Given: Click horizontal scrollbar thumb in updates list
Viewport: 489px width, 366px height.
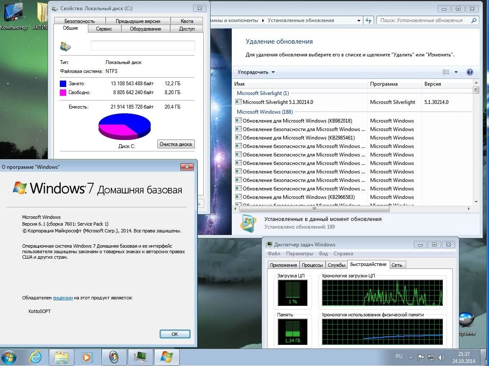Looking at the screenshot, I should click(x=315, y=209).
